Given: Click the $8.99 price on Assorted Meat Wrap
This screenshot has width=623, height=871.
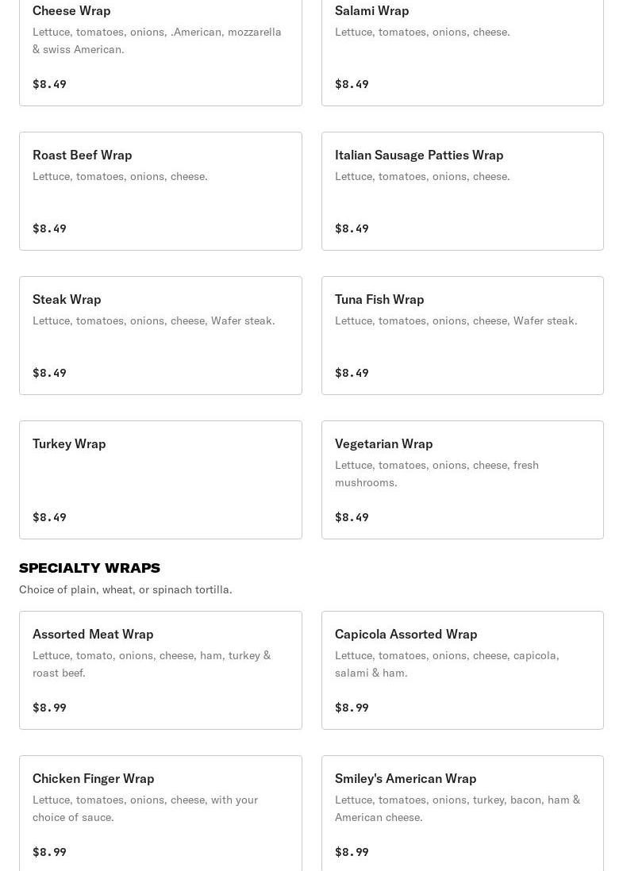Looking at the screenshot, I should (49, 708).
